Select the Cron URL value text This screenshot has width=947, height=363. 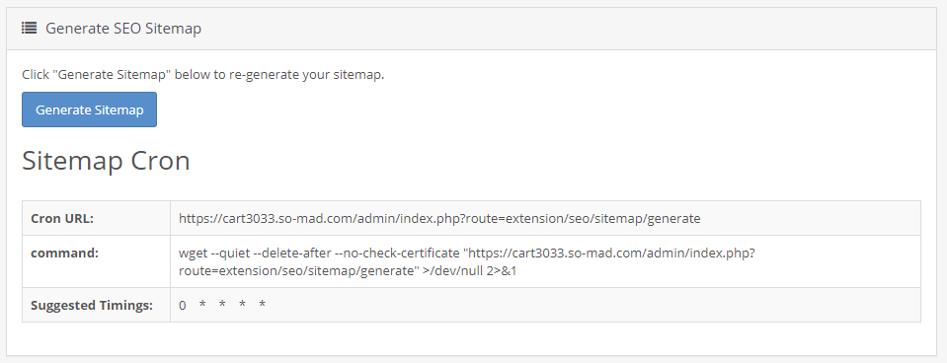click(x=439, y=219)
